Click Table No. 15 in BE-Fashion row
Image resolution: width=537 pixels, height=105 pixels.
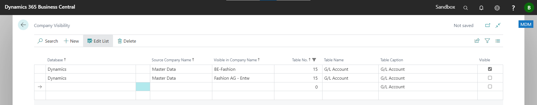pos(298,69)
